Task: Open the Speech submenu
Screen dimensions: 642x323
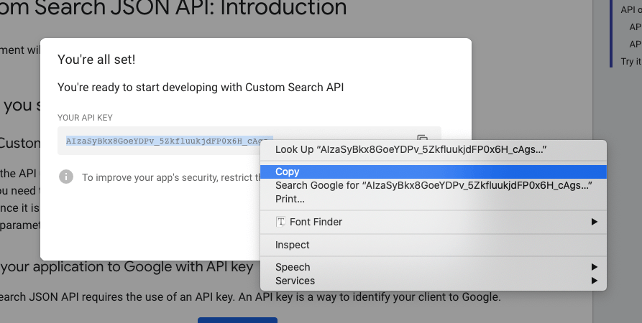Action: (x=434, y=267)
